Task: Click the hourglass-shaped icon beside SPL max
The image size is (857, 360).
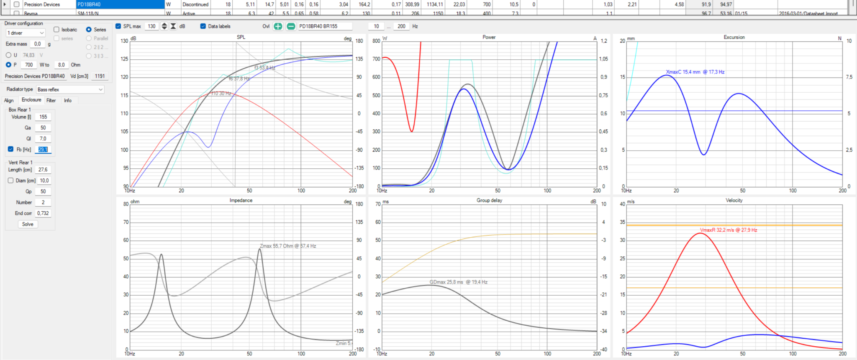Action: (x=173, y=26)
